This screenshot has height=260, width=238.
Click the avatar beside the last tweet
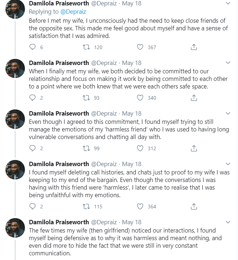click(15, 227)
